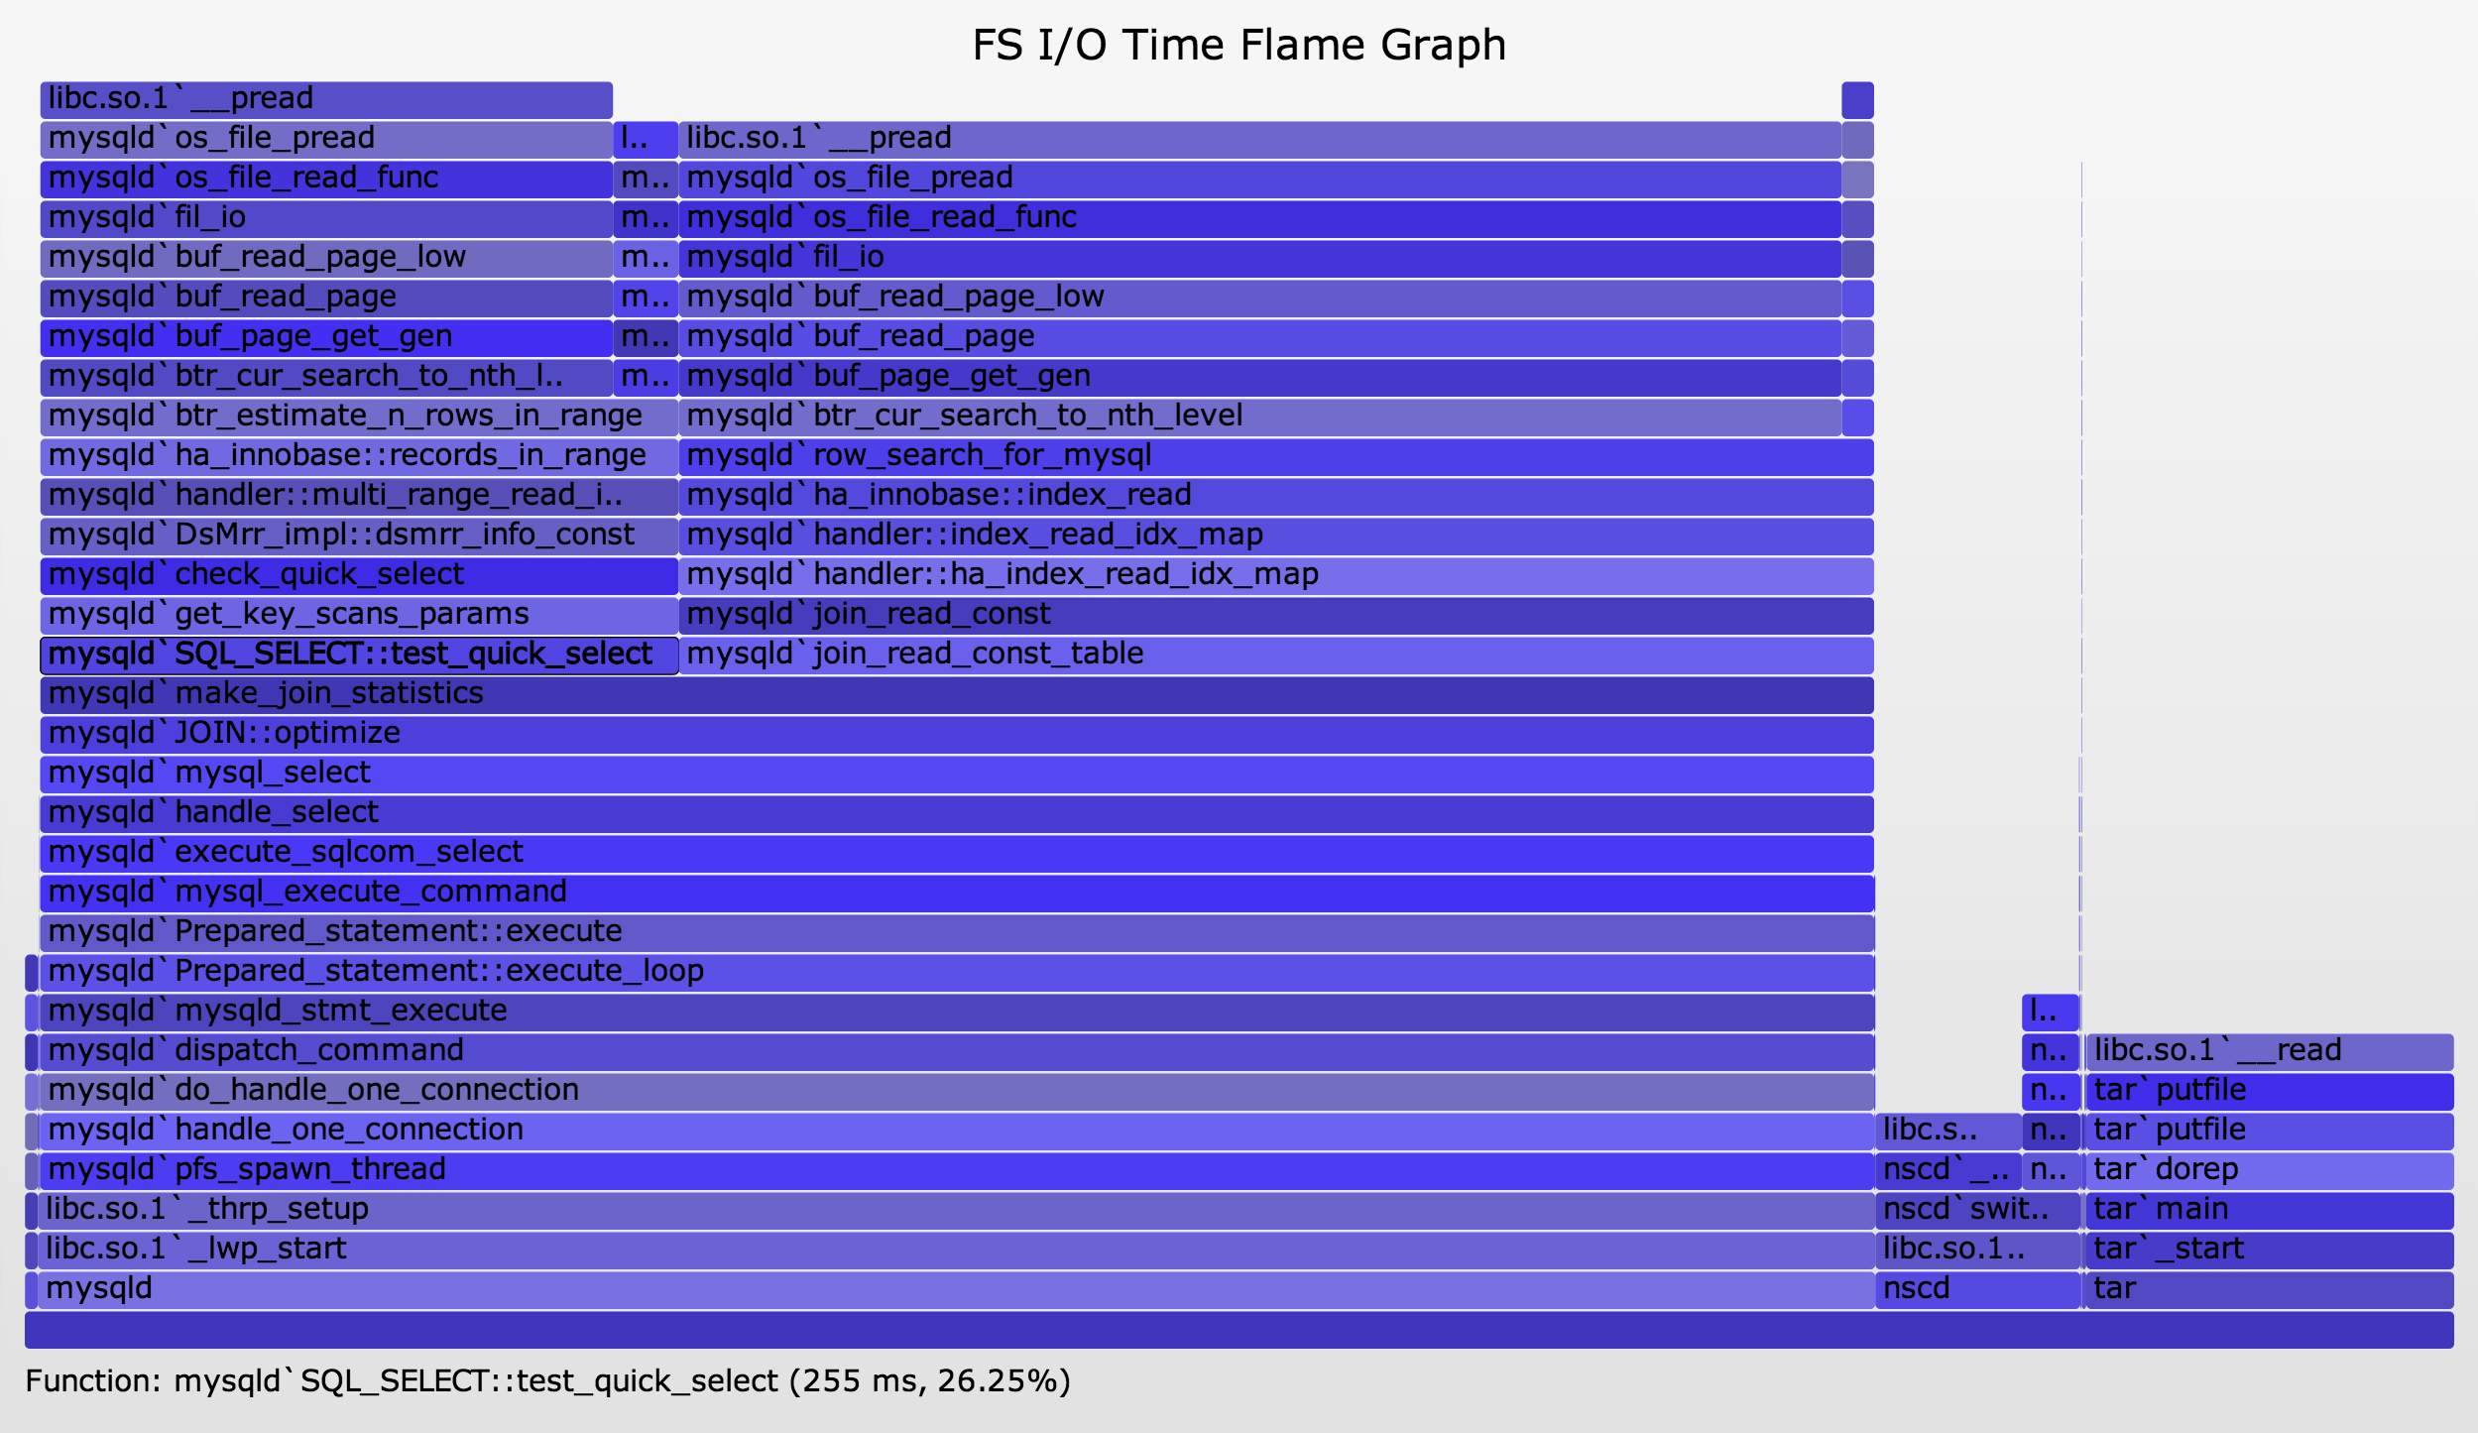This screenshot has width=2478, height=1433.
Task: Select the mysqld`ha_innobase::index_read frame
Action: click(1275, 497)
